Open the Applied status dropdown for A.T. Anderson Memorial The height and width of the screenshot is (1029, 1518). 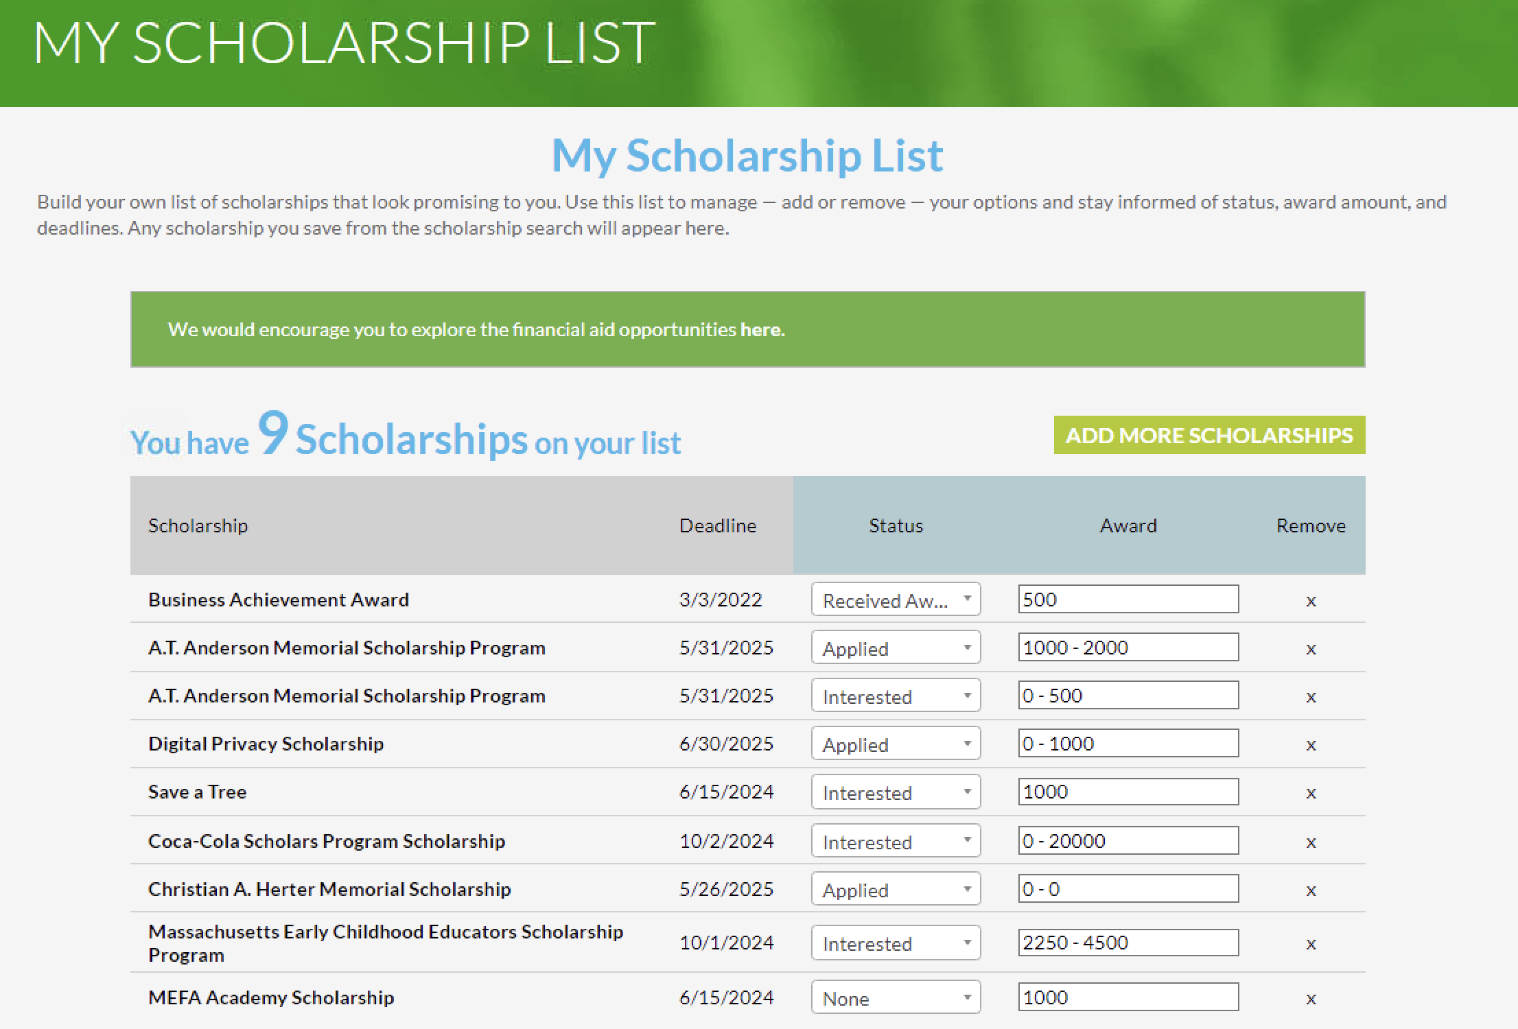tap(896, 647)
